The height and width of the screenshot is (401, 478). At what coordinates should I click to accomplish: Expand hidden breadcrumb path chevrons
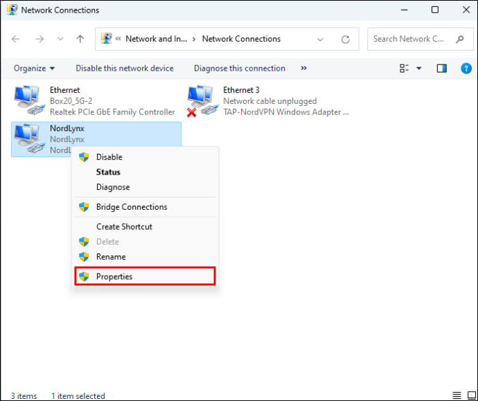click(118, 39)
